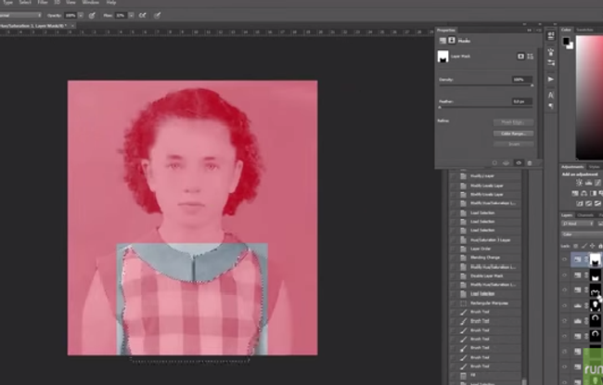Viewport: 603px width, 385px height.
Task: Open the Properties panel flyout menu
Action: pyautogui.click(x=538, y=30)
